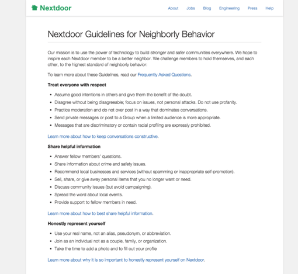
Task: Click the 'Honestly represent yourself' heading
Action: point(77,224)
